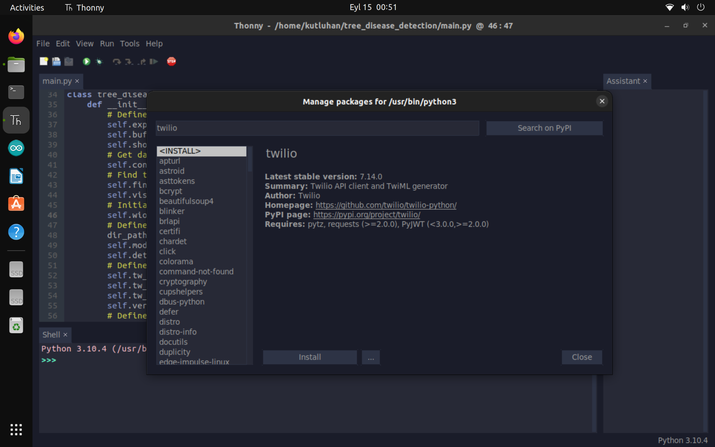The width and height of the screenshot is (715, 447).
Task: Click the ... button beside Install
Action: point(371,357)
